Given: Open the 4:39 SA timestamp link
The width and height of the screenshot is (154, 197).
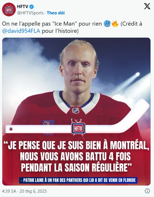Looking at the screenshot, I should click(9, 191).
